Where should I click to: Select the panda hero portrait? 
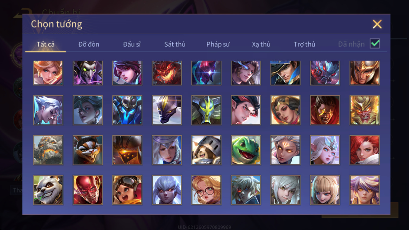pos(48,190)
